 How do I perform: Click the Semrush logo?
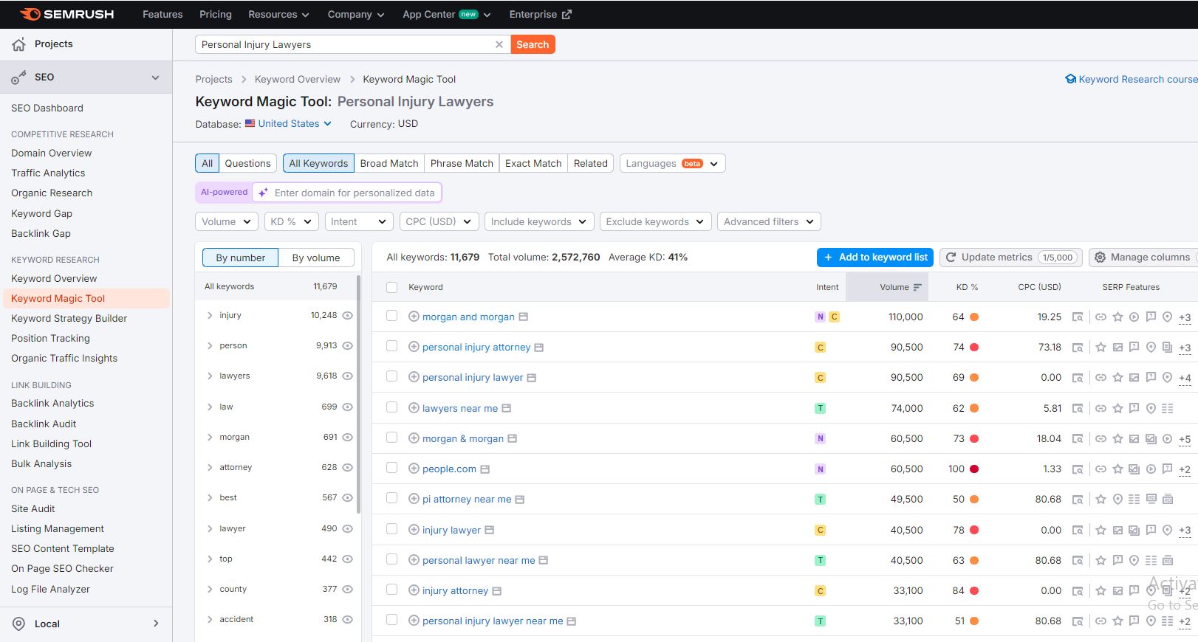click(66, 14)
